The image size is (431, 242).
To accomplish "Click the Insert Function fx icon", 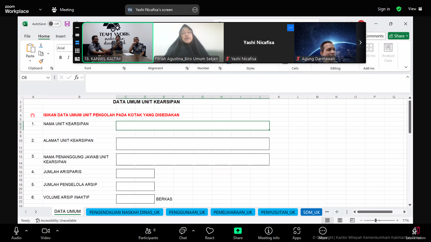I will click(x=76, y=78).
